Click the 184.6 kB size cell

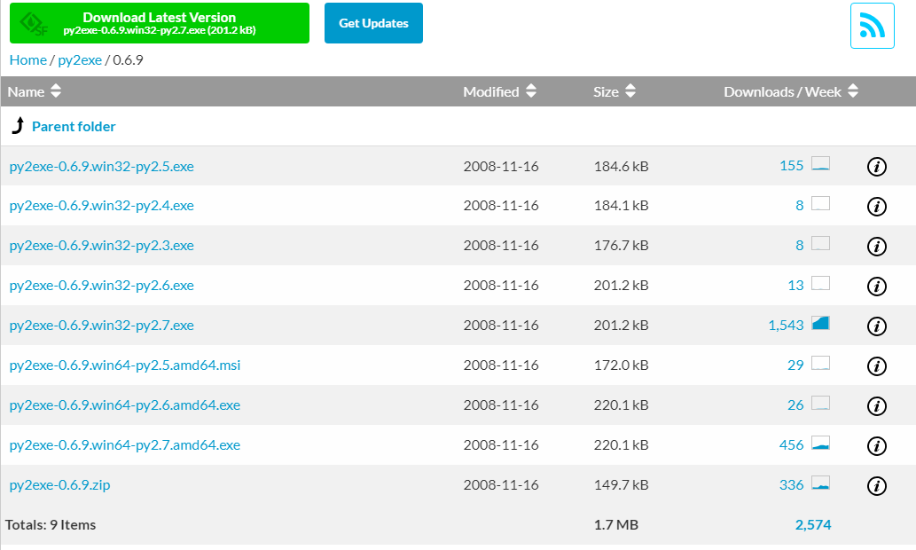coord(621,167)
